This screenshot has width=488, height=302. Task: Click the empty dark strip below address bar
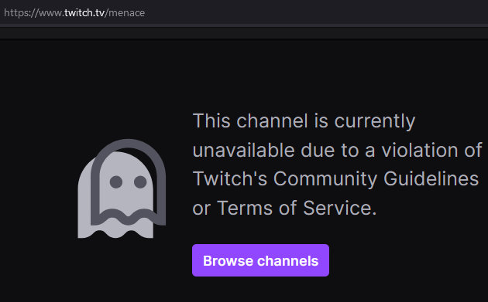[244, 33]
